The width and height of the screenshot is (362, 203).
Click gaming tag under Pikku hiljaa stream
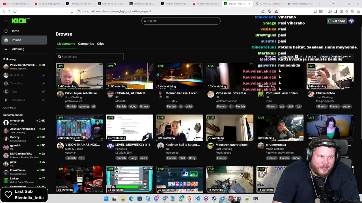(x=84, y=107)
